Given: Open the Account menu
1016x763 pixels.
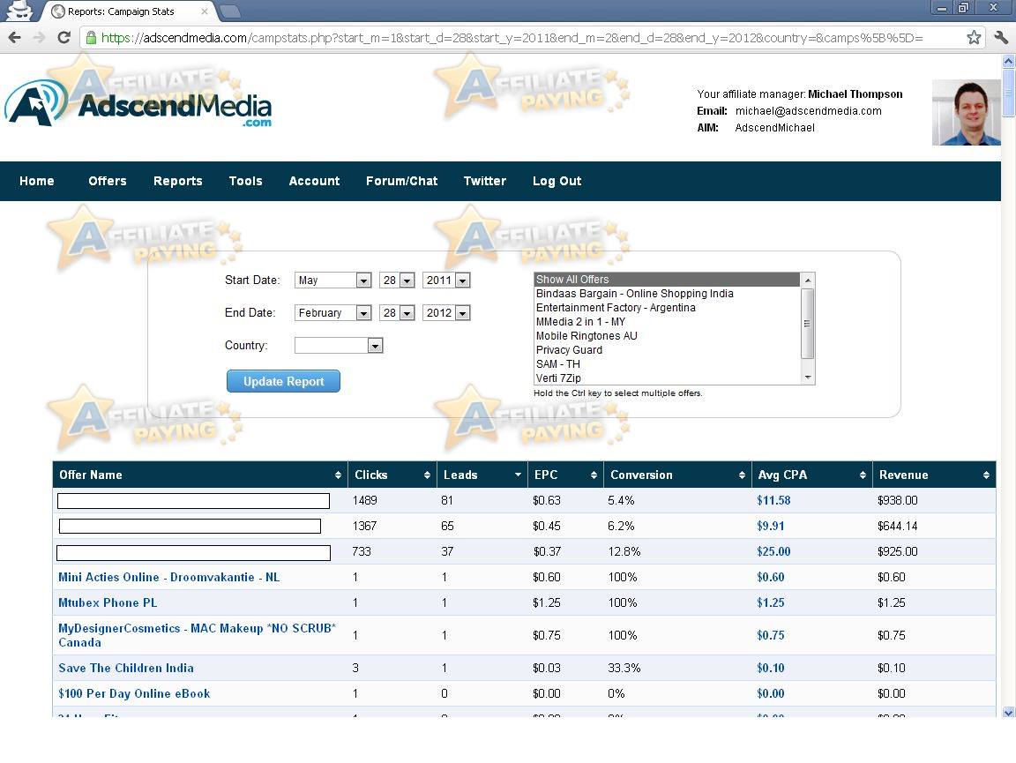Looking at the screenshot, I should pyautogui.click(x=314, y=181).
